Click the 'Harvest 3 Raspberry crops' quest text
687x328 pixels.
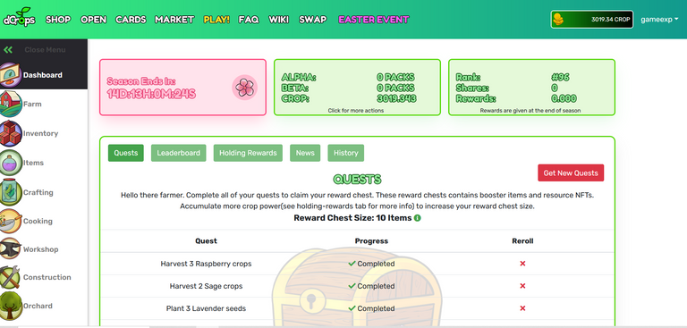[206, 264]
